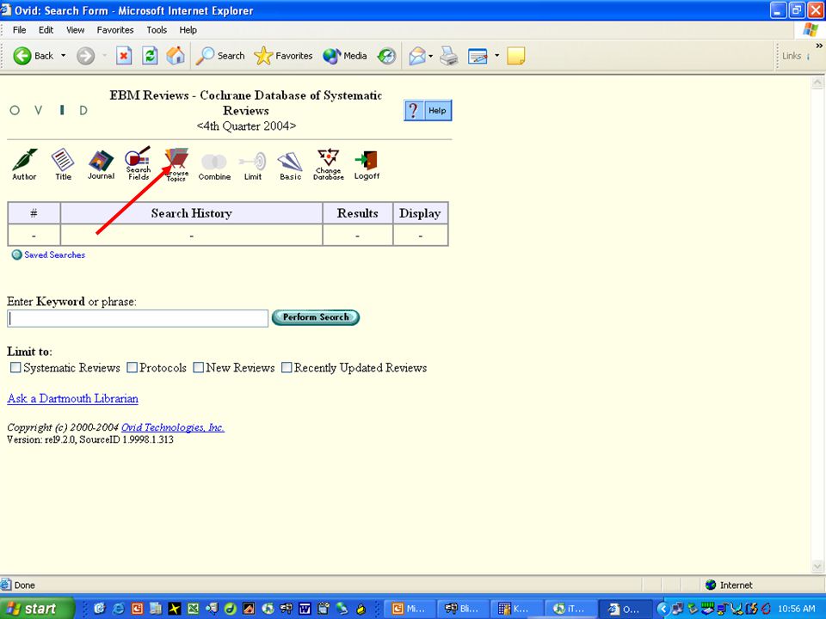Click the Links toolbar label
Image resolution: width=826 pixels, height=619 pixels.
(x=792, y=56)
